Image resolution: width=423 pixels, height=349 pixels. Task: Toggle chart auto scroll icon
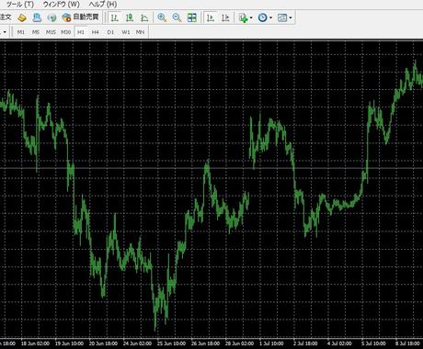pos(211,17)
